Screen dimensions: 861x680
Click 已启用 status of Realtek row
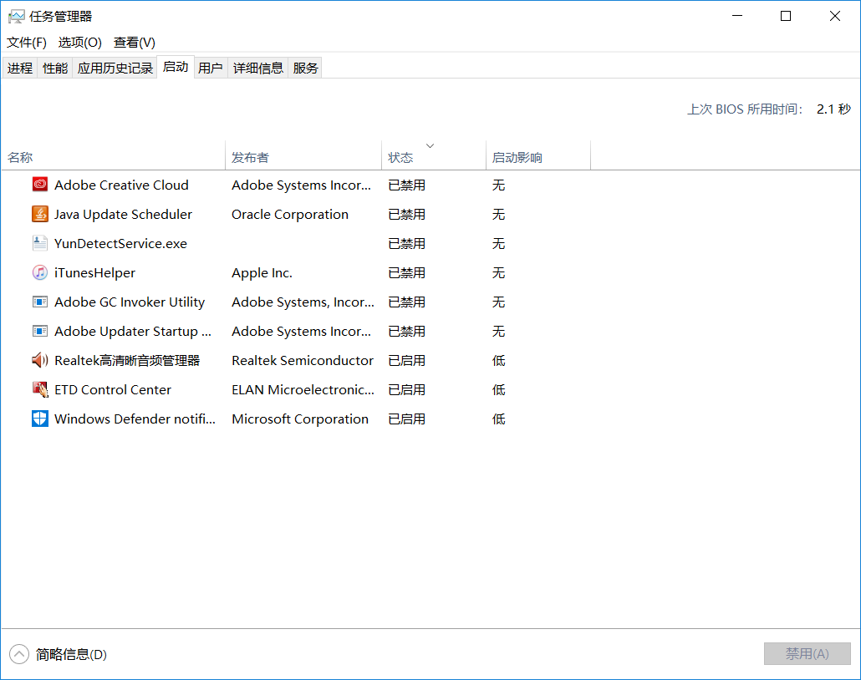click(406, 360)
